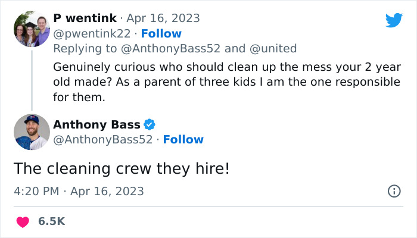417x238 pixels.
Task: Click the 6.5K likes count
Action: point(51,221)
